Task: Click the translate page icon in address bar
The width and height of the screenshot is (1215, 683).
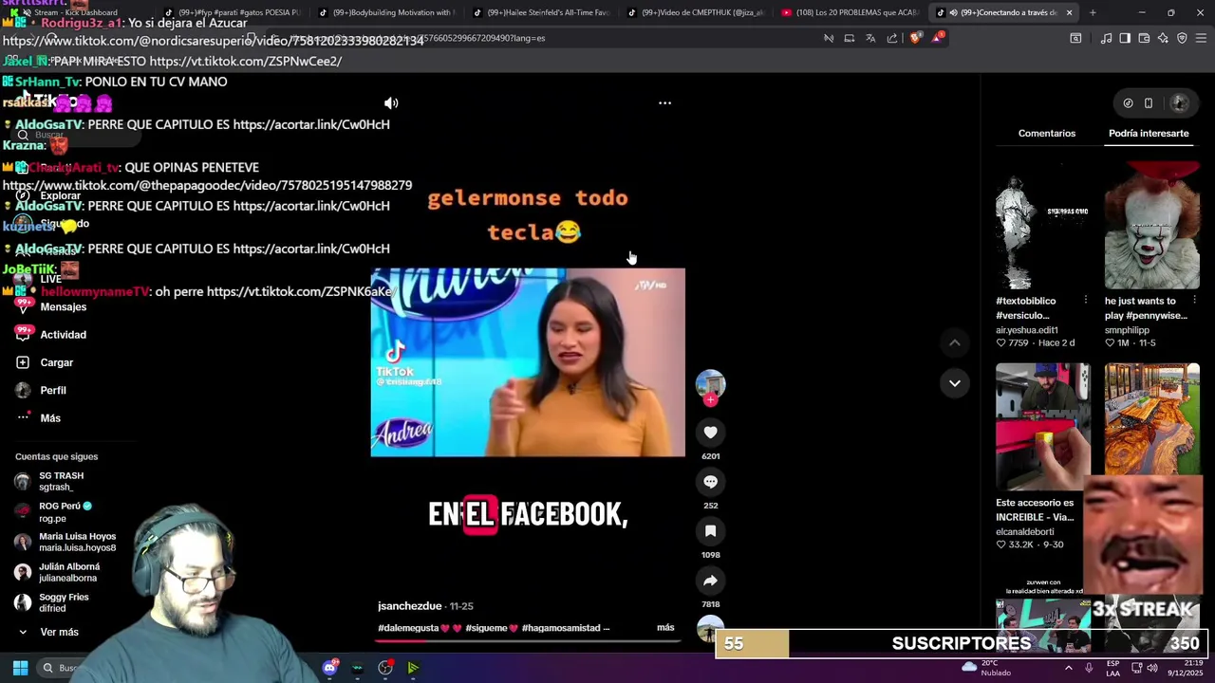Action: [870, 38]
